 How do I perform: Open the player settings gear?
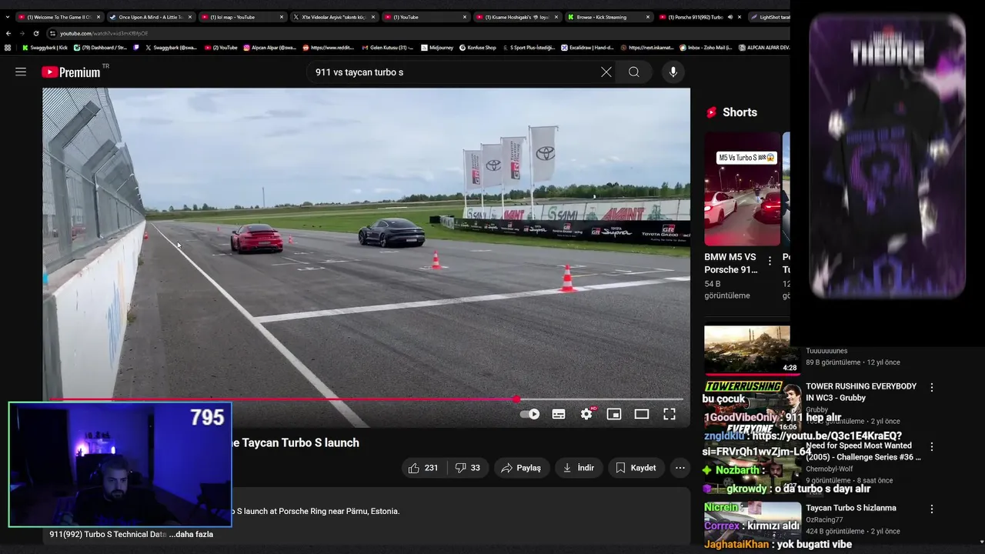(586, 414)
